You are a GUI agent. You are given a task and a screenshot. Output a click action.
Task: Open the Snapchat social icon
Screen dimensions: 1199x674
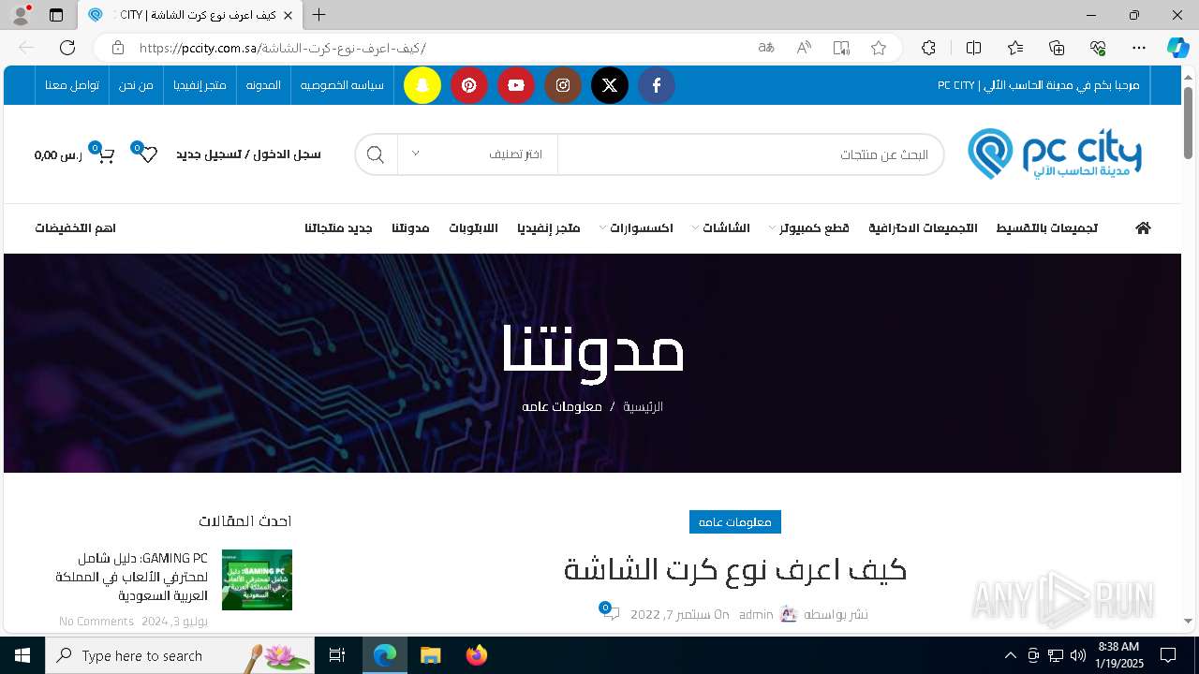[x=422, y=85]
